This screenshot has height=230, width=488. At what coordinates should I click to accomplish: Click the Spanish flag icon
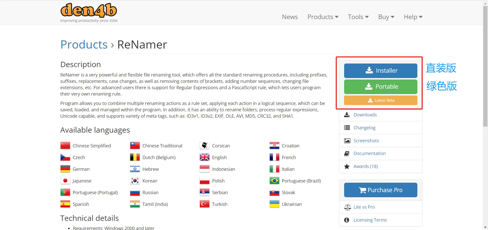click(x=65, y=204)
